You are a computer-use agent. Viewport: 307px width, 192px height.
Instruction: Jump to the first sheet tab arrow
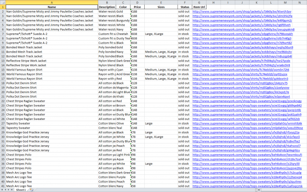(2, 190)
